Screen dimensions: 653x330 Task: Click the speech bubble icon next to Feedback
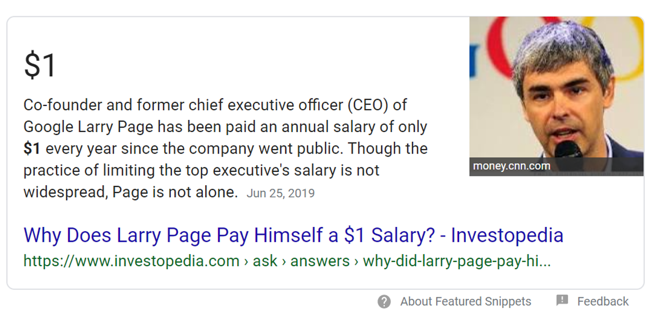(562, 300)
